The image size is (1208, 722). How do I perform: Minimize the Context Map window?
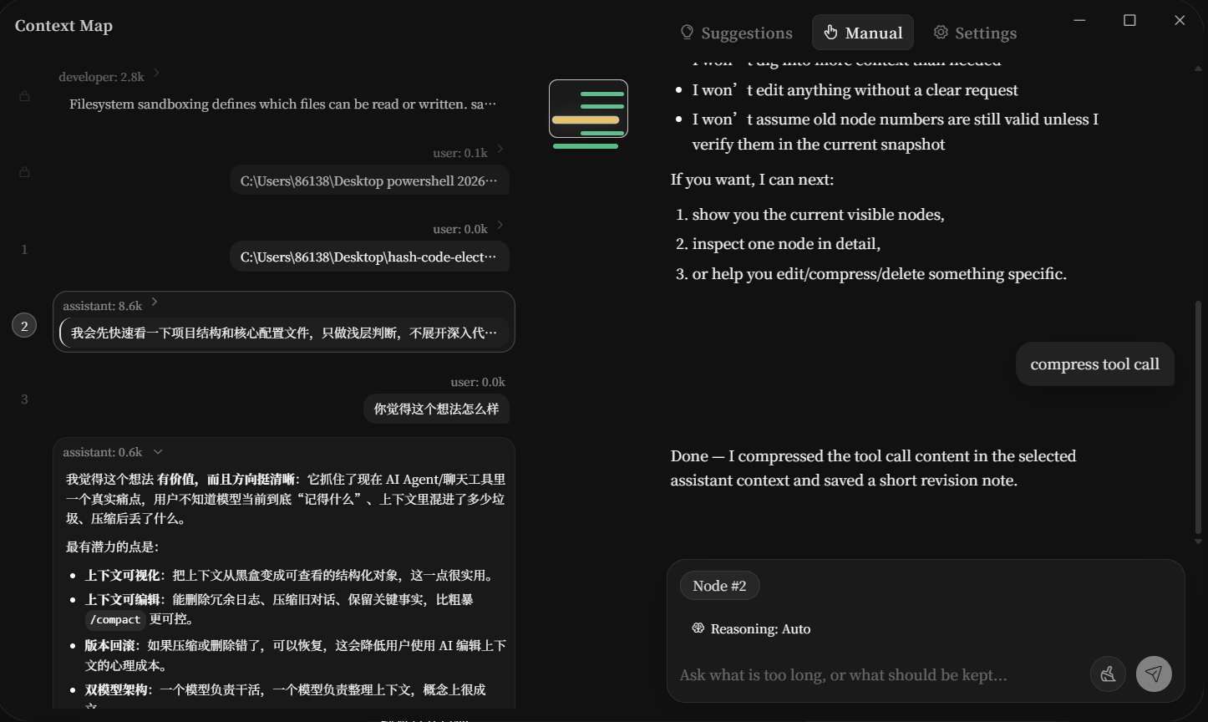1079,20
